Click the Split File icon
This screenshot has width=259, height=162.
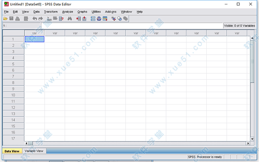click(93, 19)
